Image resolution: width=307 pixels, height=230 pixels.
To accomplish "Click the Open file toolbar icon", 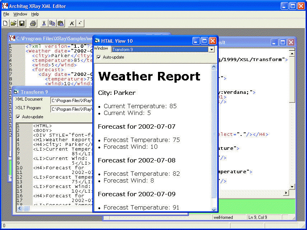I will click(x=14, y=23).
